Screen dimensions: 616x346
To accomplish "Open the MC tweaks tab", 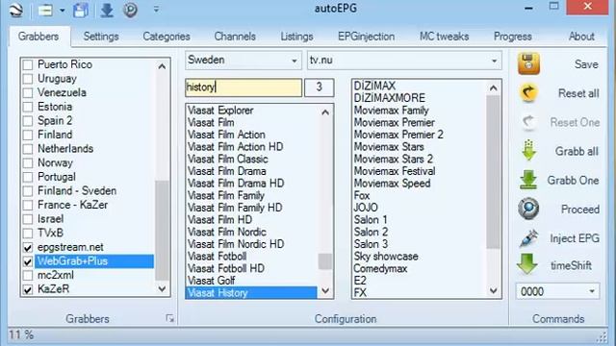I will coord(445,37).
